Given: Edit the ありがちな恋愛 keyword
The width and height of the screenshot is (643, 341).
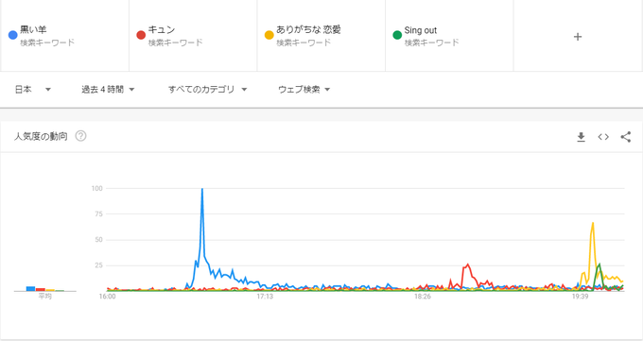Looking at the screenshot, I should pos(321,36).
